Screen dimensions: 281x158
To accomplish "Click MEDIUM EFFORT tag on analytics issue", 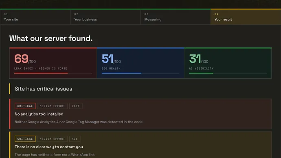I will coord(52,106).
